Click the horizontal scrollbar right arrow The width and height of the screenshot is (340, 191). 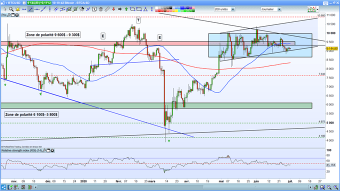point(310,187)
